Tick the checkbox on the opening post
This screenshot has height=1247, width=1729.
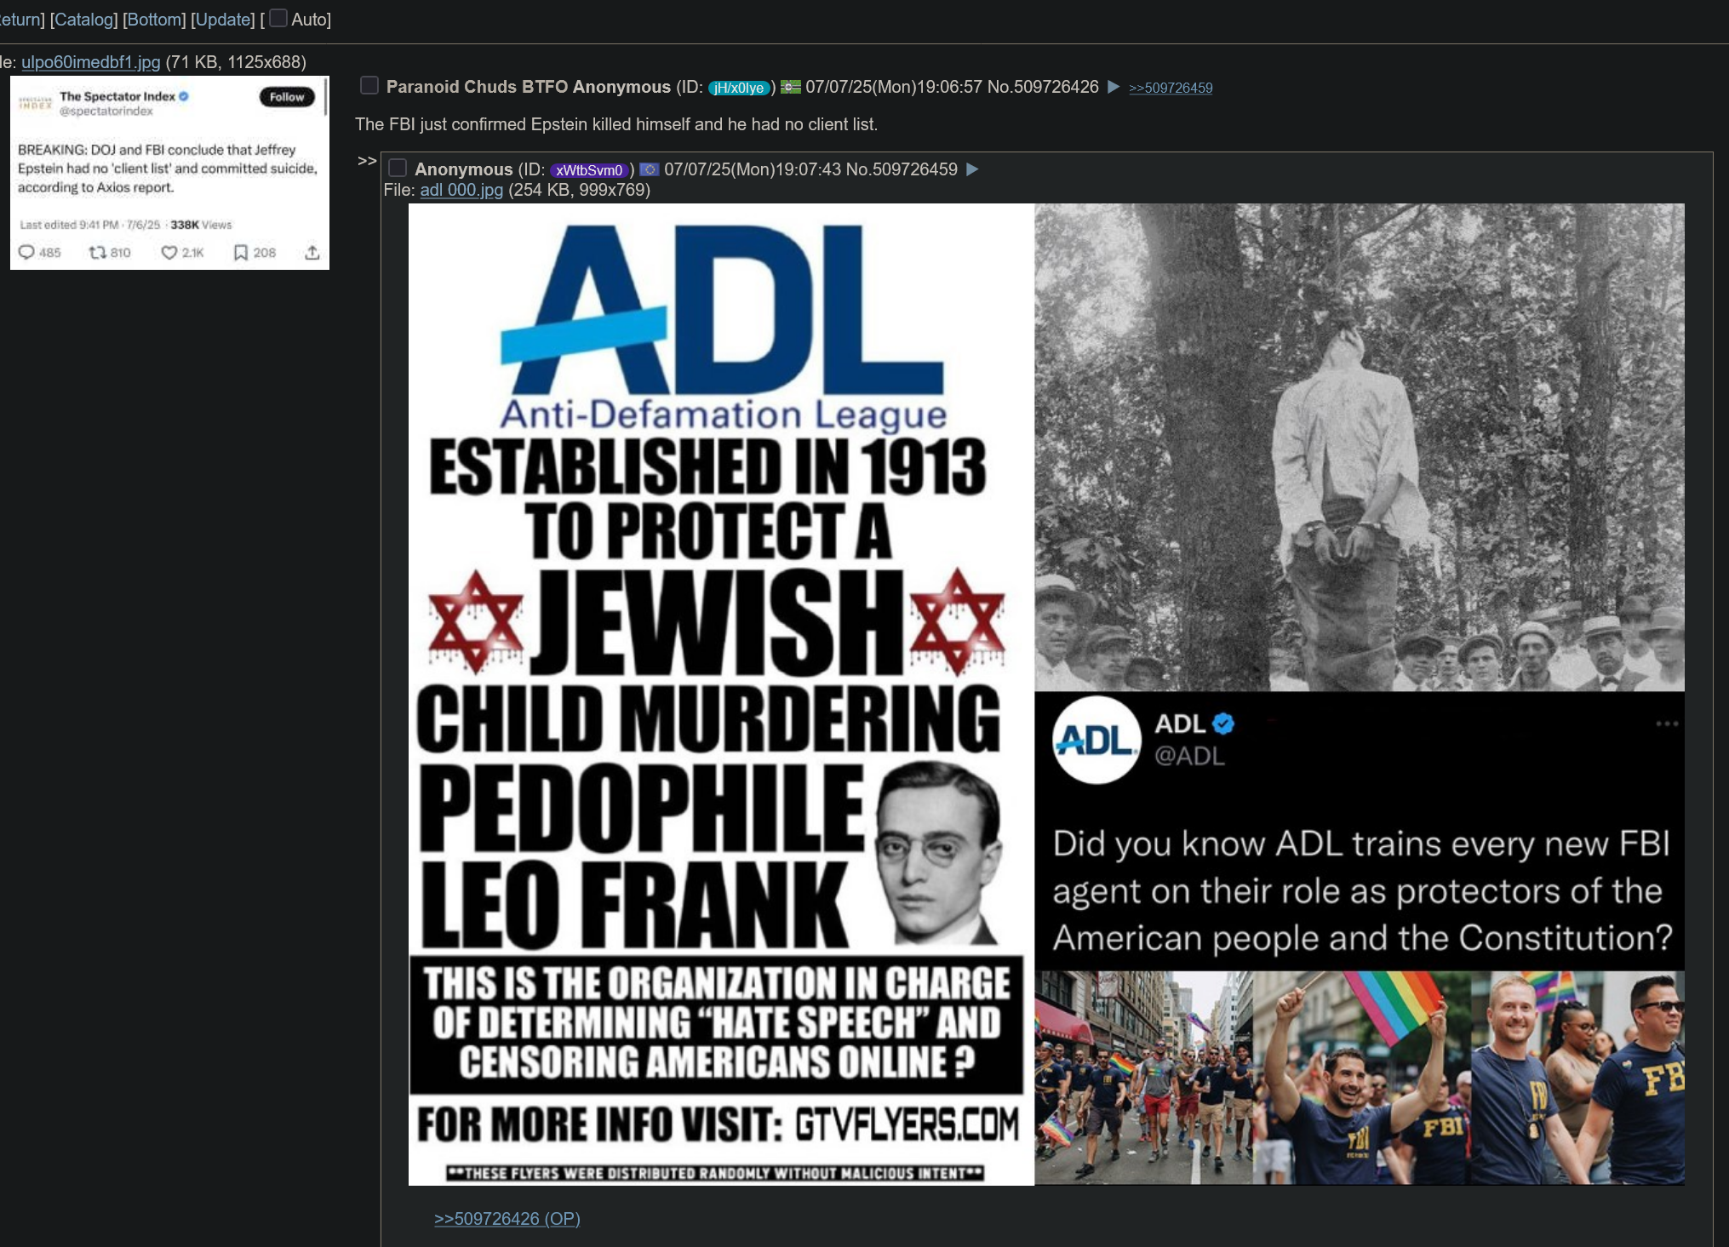coord(369,85)
